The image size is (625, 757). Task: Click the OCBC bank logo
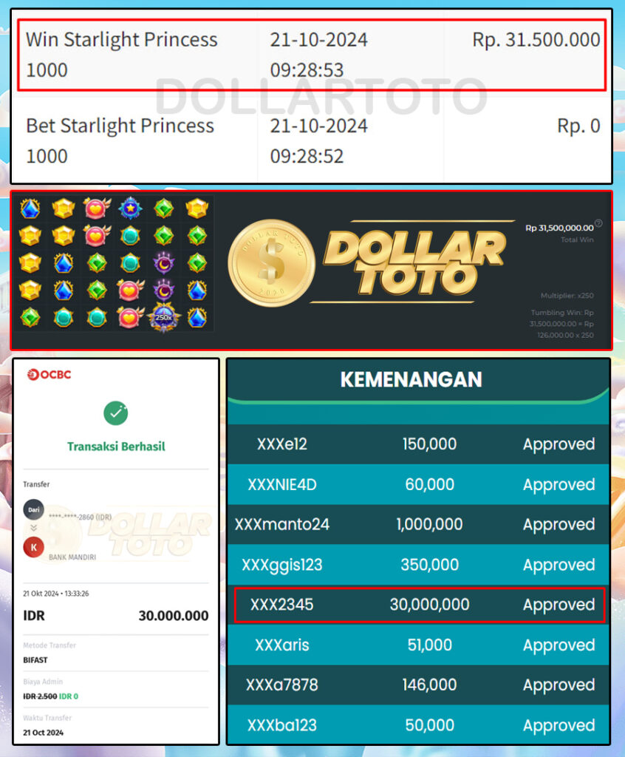(49, 375)
